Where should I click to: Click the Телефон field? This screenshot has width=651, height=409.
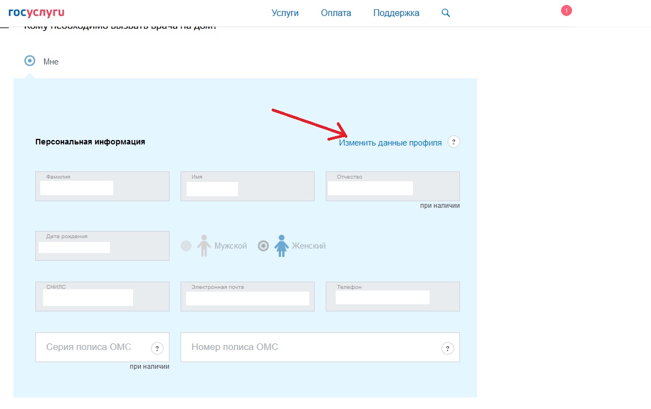coord(393,297)
